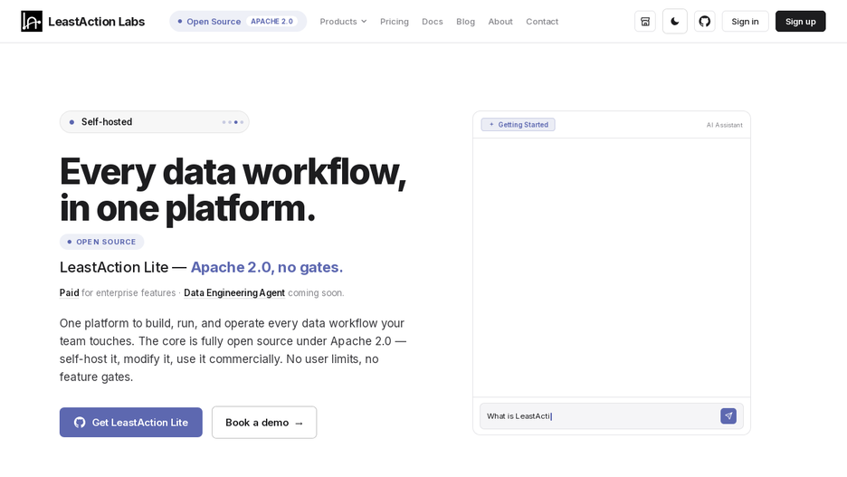
Task: Click the LeastAction Labs brand name
Action: [96, 22]
